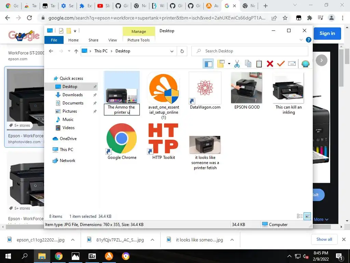Open the File menu in Explorer
This screenshot has height=263, width=350.
(54, 40)
